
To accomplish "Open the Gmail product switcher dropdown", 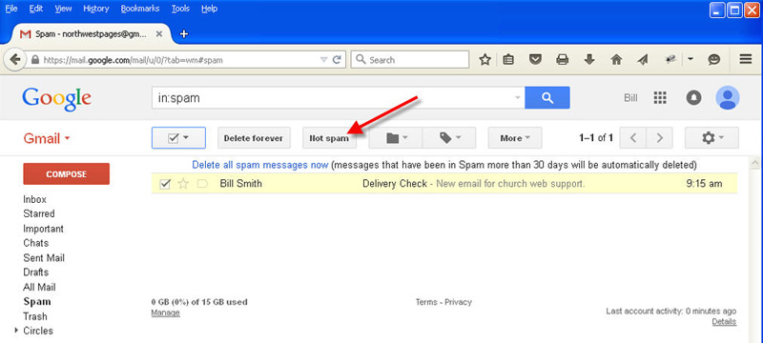I will point(47,138).
